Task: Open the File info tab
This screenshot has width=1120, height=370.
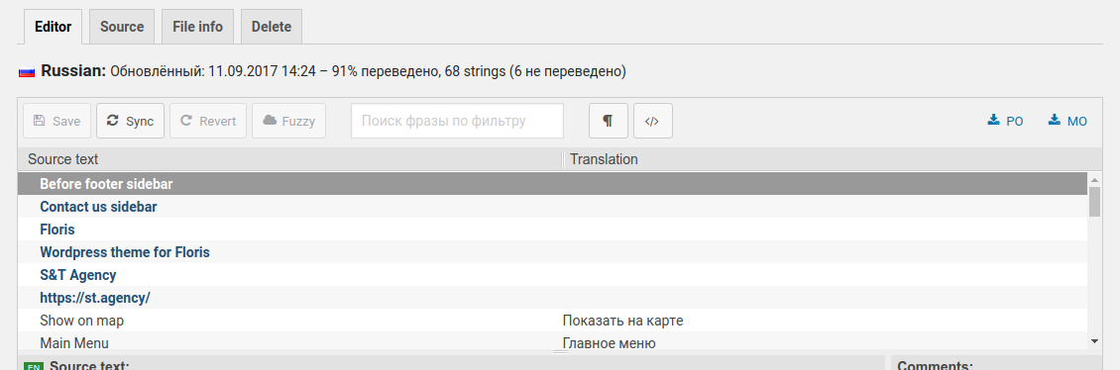Action: click(198, 27)
